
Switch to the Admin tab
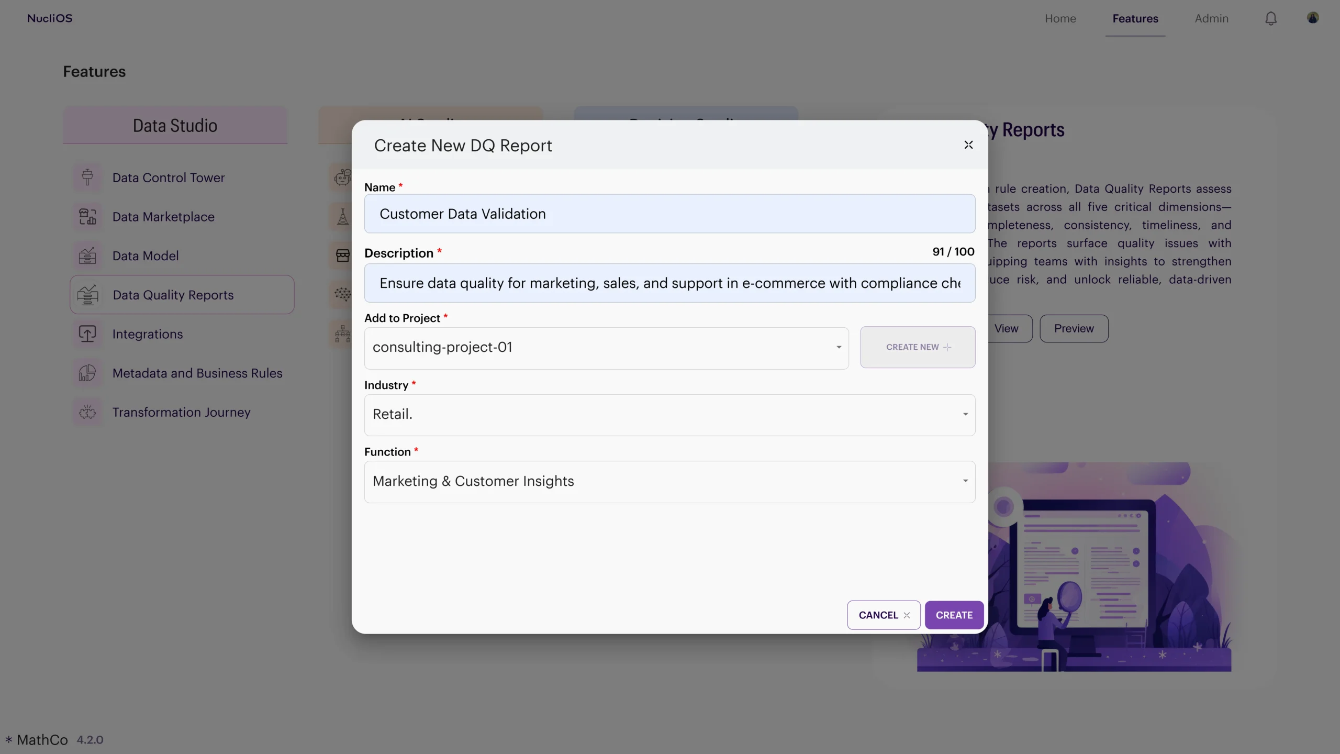click(1211, 19)
